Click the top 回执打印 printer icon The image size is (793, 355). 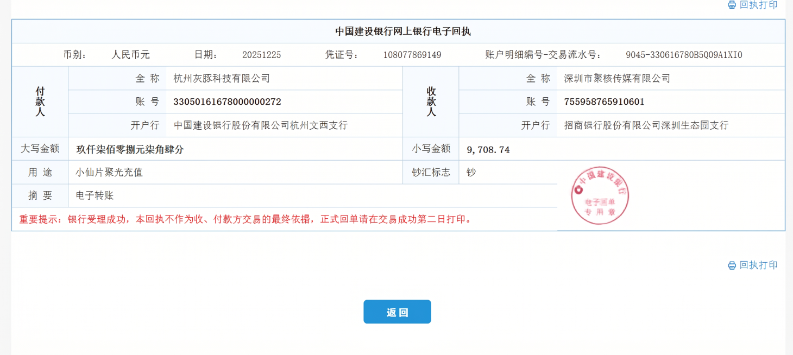732,5
